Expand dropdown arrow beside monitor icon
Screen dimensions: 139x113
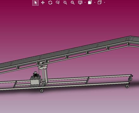tap(85, 3)
